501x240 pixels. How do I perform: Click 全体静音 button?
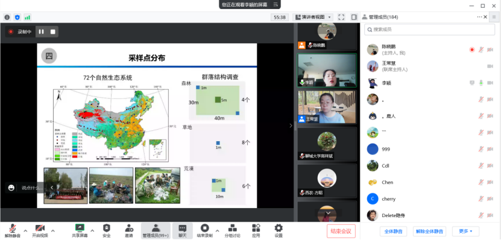(393, 231)
